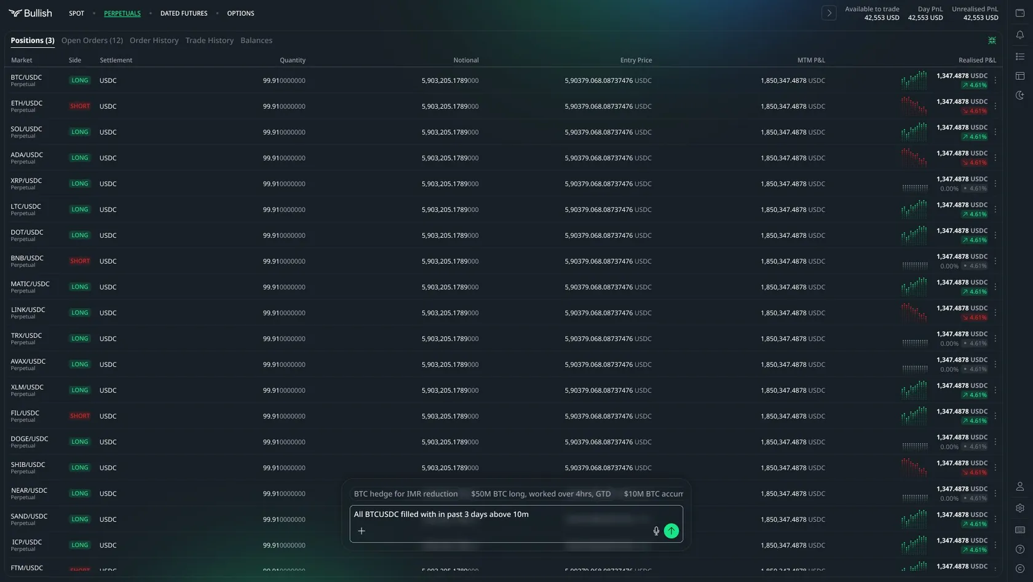Screen dimensions: 1033x582
Task: Open the three-dot menu for XRP/USDC row
Action: (995, 184)
